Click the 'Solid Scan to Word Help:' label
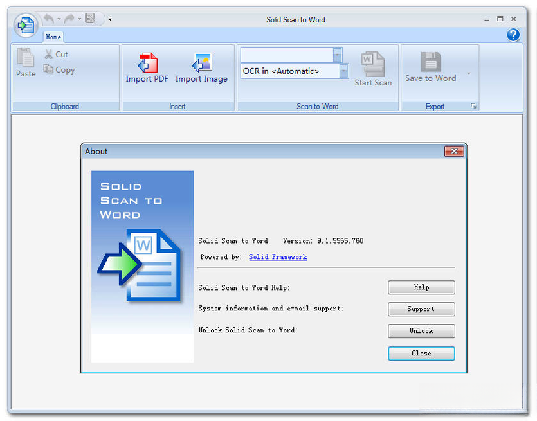The height and width of the screenshot is (421, 537). click(x=244, y=288)
